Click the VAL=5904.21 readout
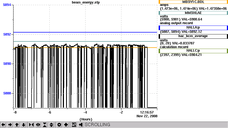The height and width of the screenshot is (128, 228). click(192, 55)
